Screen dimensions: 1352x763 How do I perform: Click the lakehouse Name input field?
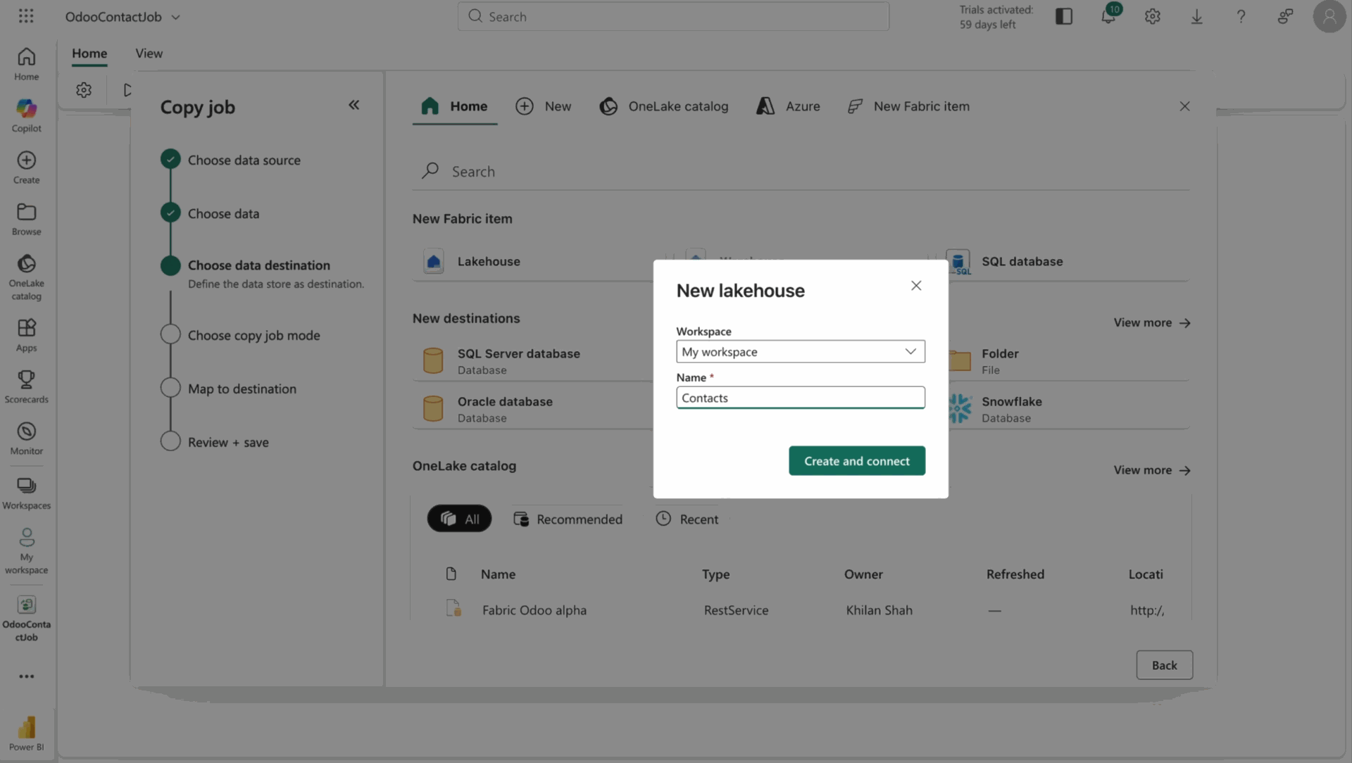point(800,398)
